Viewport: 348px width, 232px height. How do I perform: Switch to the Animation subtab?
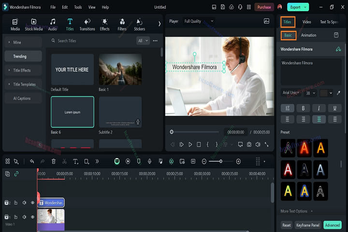coord(308,35)
